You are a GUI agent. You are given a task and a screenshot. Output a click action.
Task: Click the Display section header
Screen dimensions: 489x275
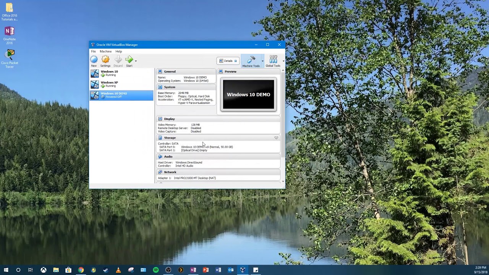click(218, 119)
